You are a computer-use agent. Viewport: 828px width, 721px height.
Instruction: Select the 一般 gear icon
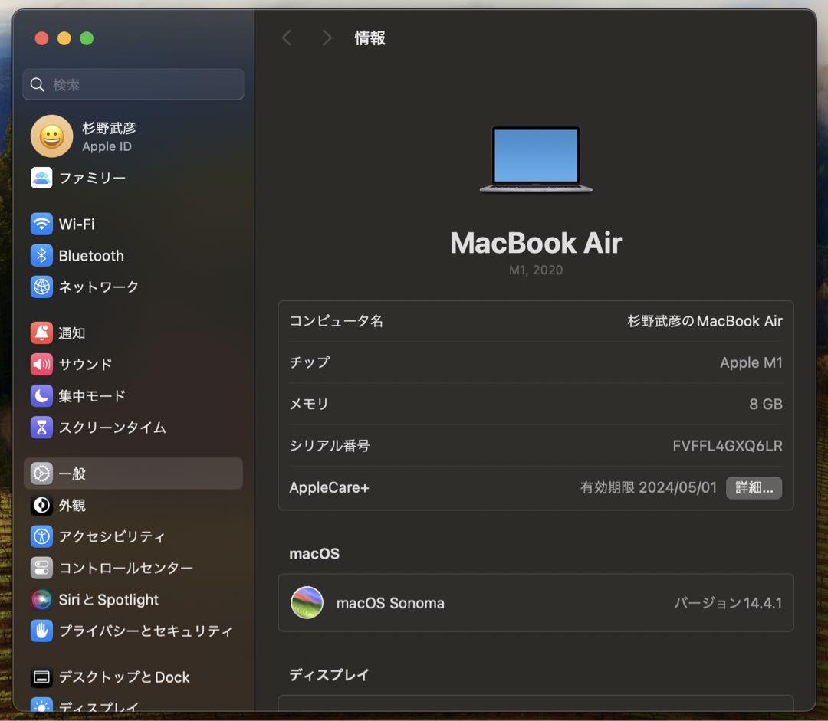coord(41,474)
